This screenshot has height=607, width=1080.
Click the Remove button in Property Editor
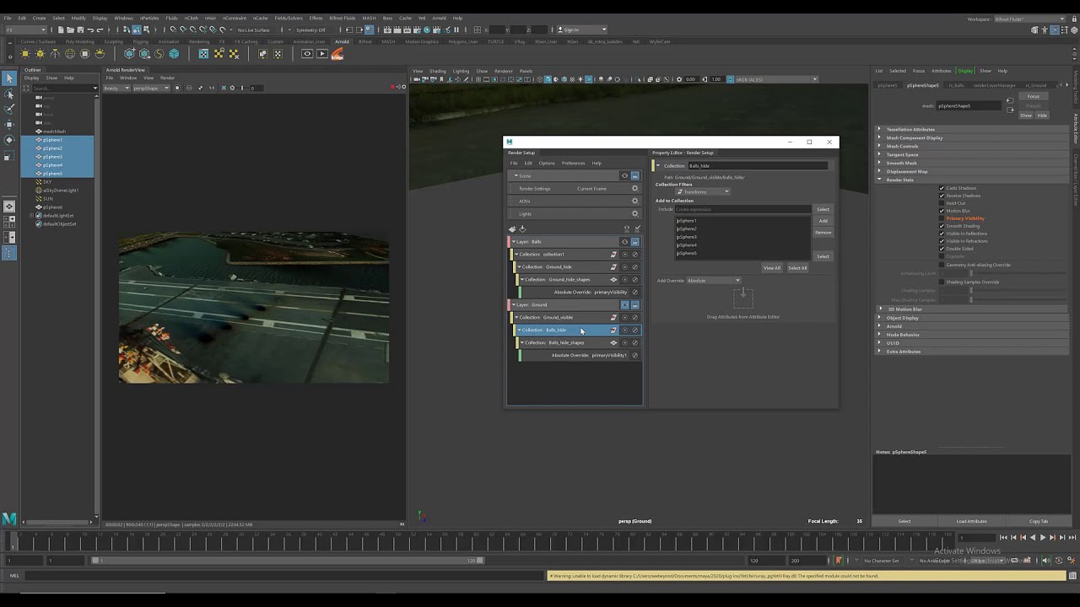[823, 233]
